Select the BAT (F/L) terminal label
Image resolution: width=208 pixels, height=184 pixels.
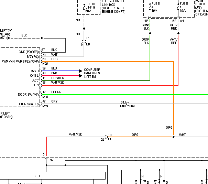33,57
